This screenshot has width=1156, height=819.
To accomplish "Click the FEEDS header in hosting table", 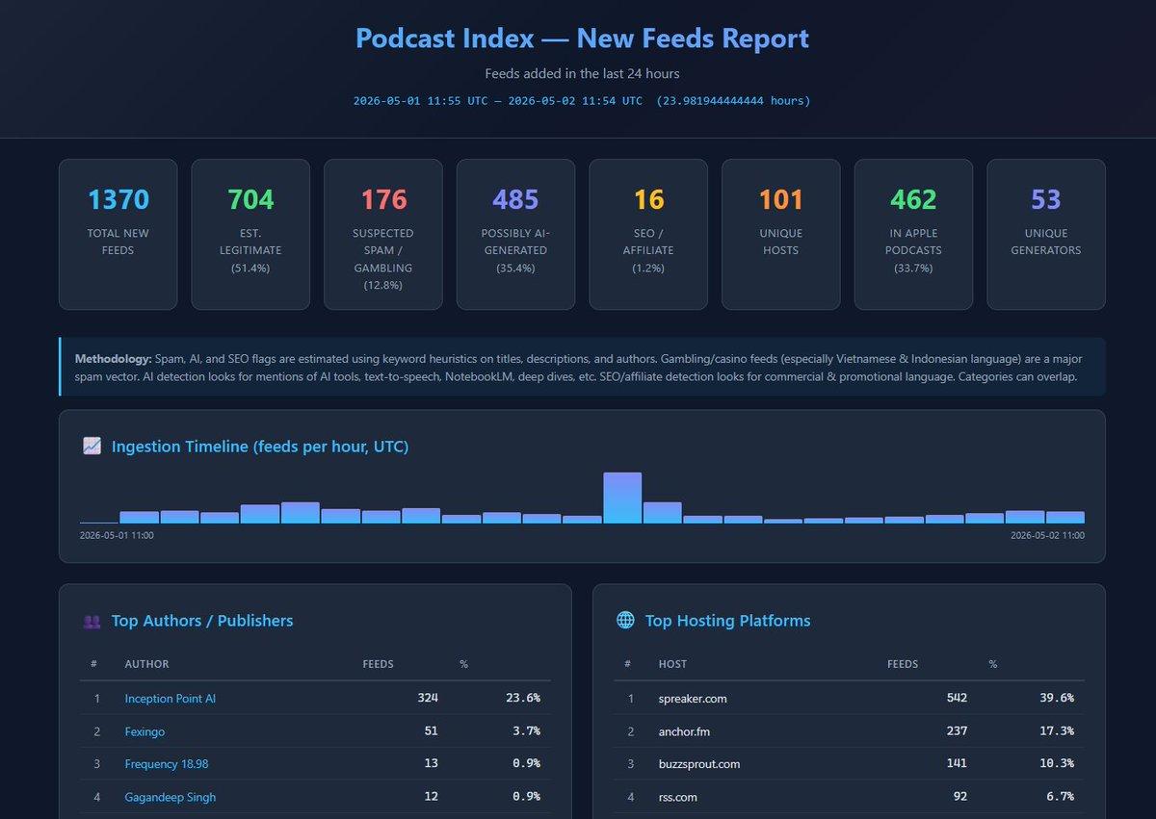I will tap(903, 664).
